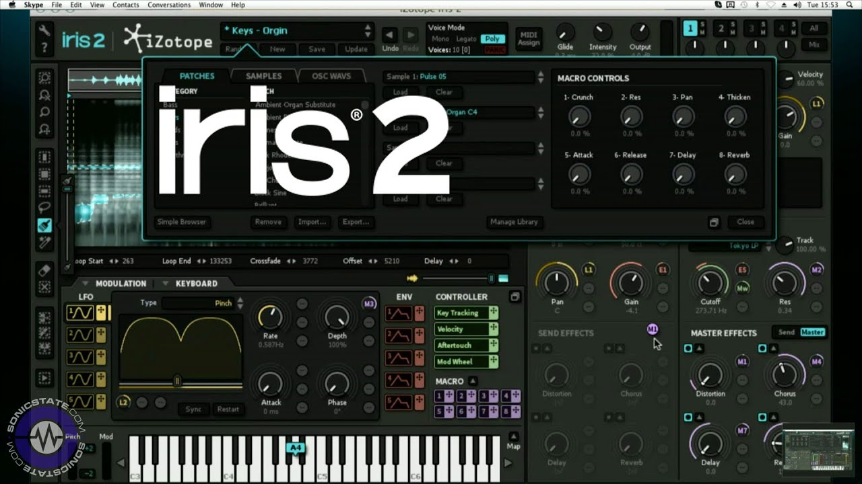Click the envelope 1 red drag handle

pyautogui.click(x=420, y=313)
